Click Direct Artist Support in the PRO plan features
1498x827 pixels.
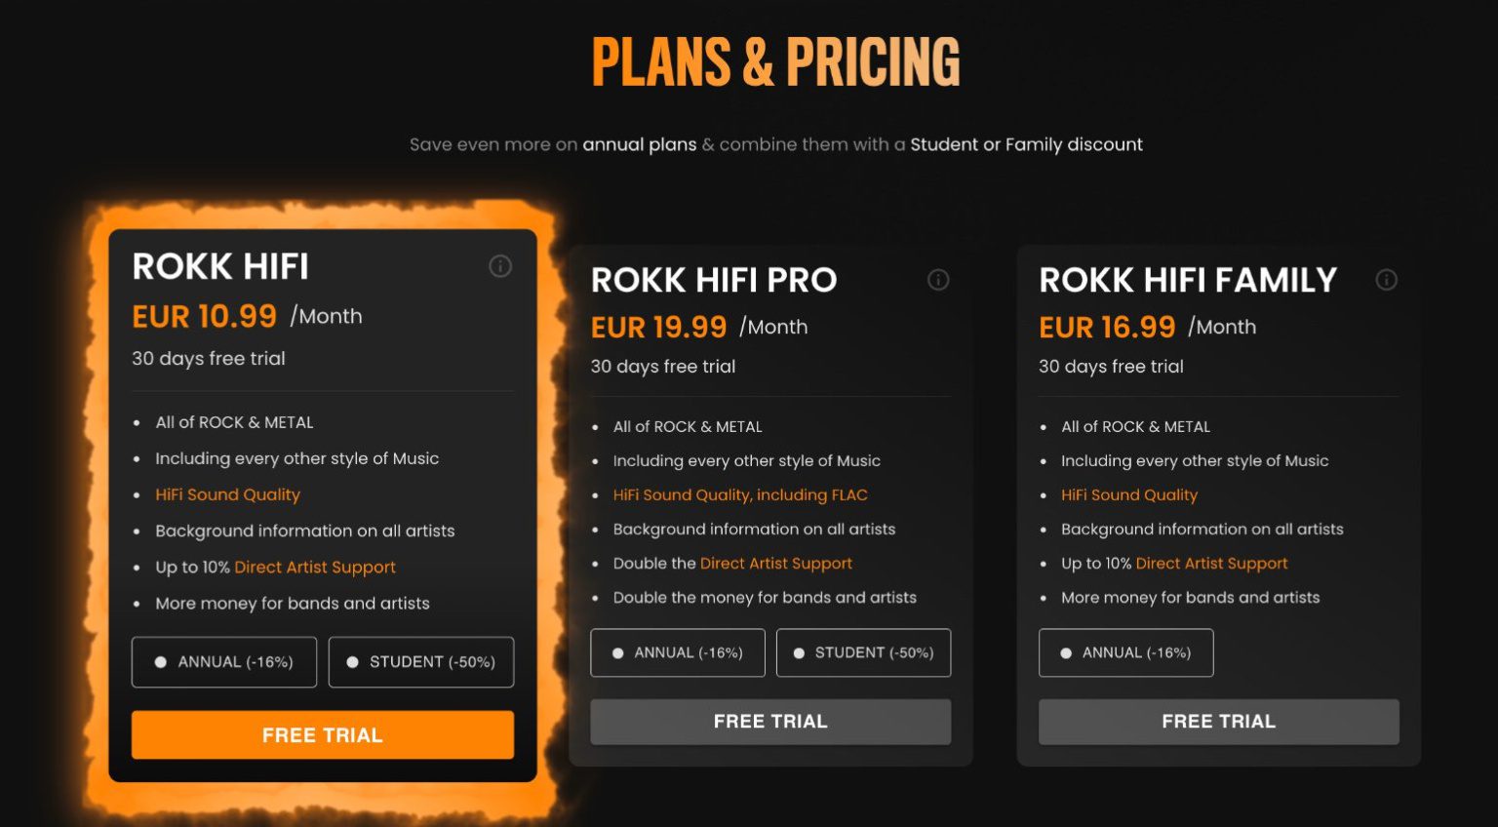[x=775, y=563]
